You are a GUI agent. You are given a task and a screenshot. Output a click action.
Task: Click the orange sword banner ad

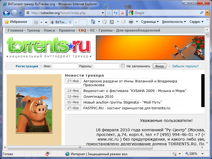tap(150, 48)
